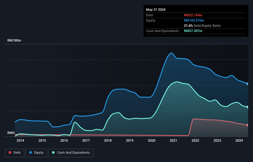Click the 2021 x-axis label
This screenshot has width=253, height=162.
[173, 140]
